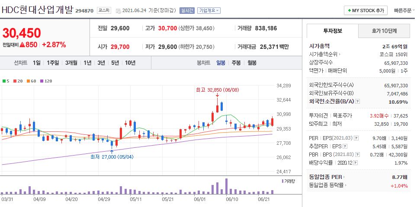Screen dimensions: 417x207
Task: Click the green 5-day moving average legend
Action: (x=6, y=81)
